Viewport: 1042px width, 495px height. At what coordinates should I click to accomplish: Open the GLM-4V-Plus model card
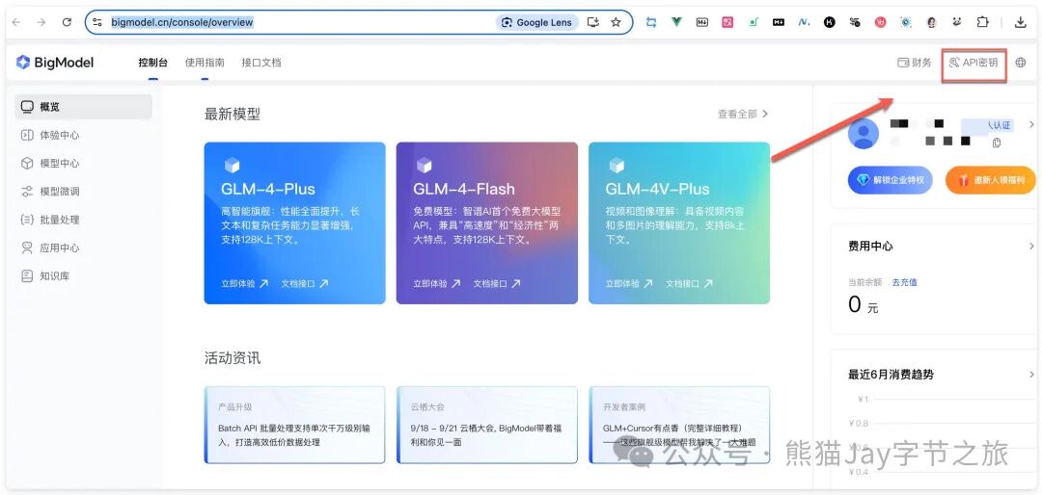[679, 223]
